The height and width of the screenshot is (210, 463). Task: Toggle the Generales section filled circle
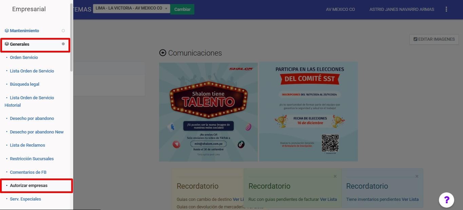coord(63,44)
